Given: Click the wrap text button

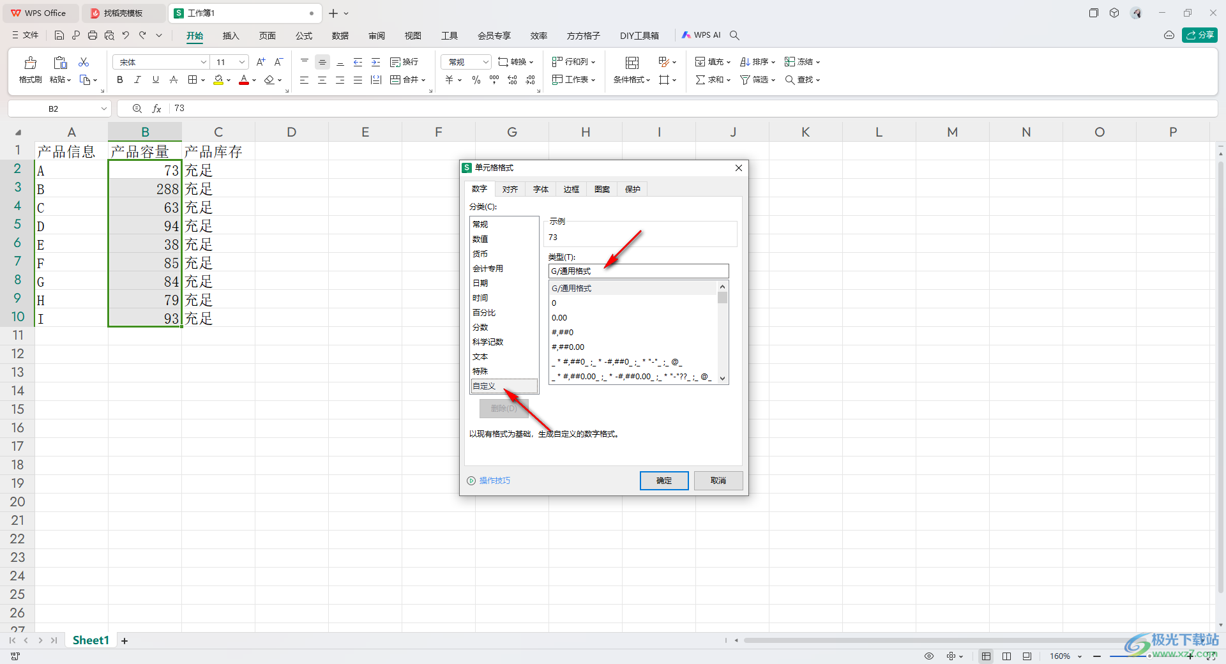Looking at the screenshot, I should (x=404, y=62).
